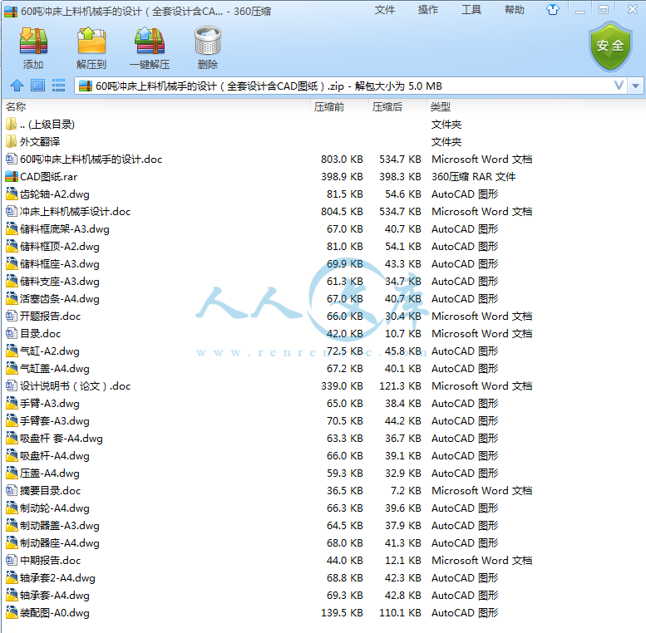Click the folder icon of 上级目录
The image size is (646, 633).
point(11,124)
